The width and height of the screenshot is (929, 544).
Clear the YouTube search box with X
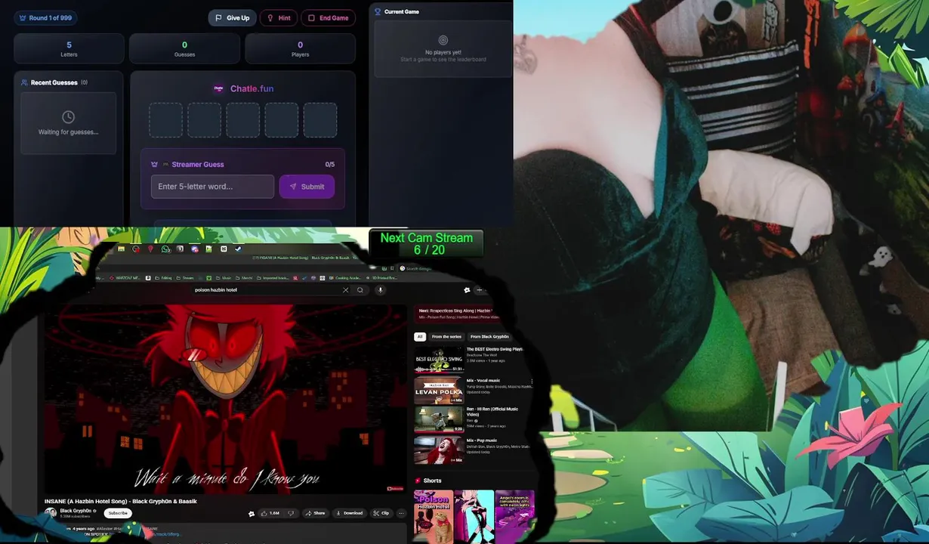pos(346,290)
